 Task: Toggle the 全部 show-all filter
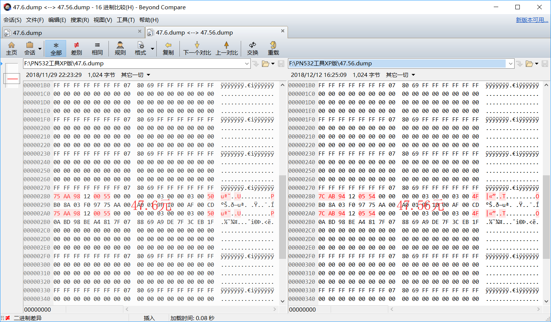point(56,49)
